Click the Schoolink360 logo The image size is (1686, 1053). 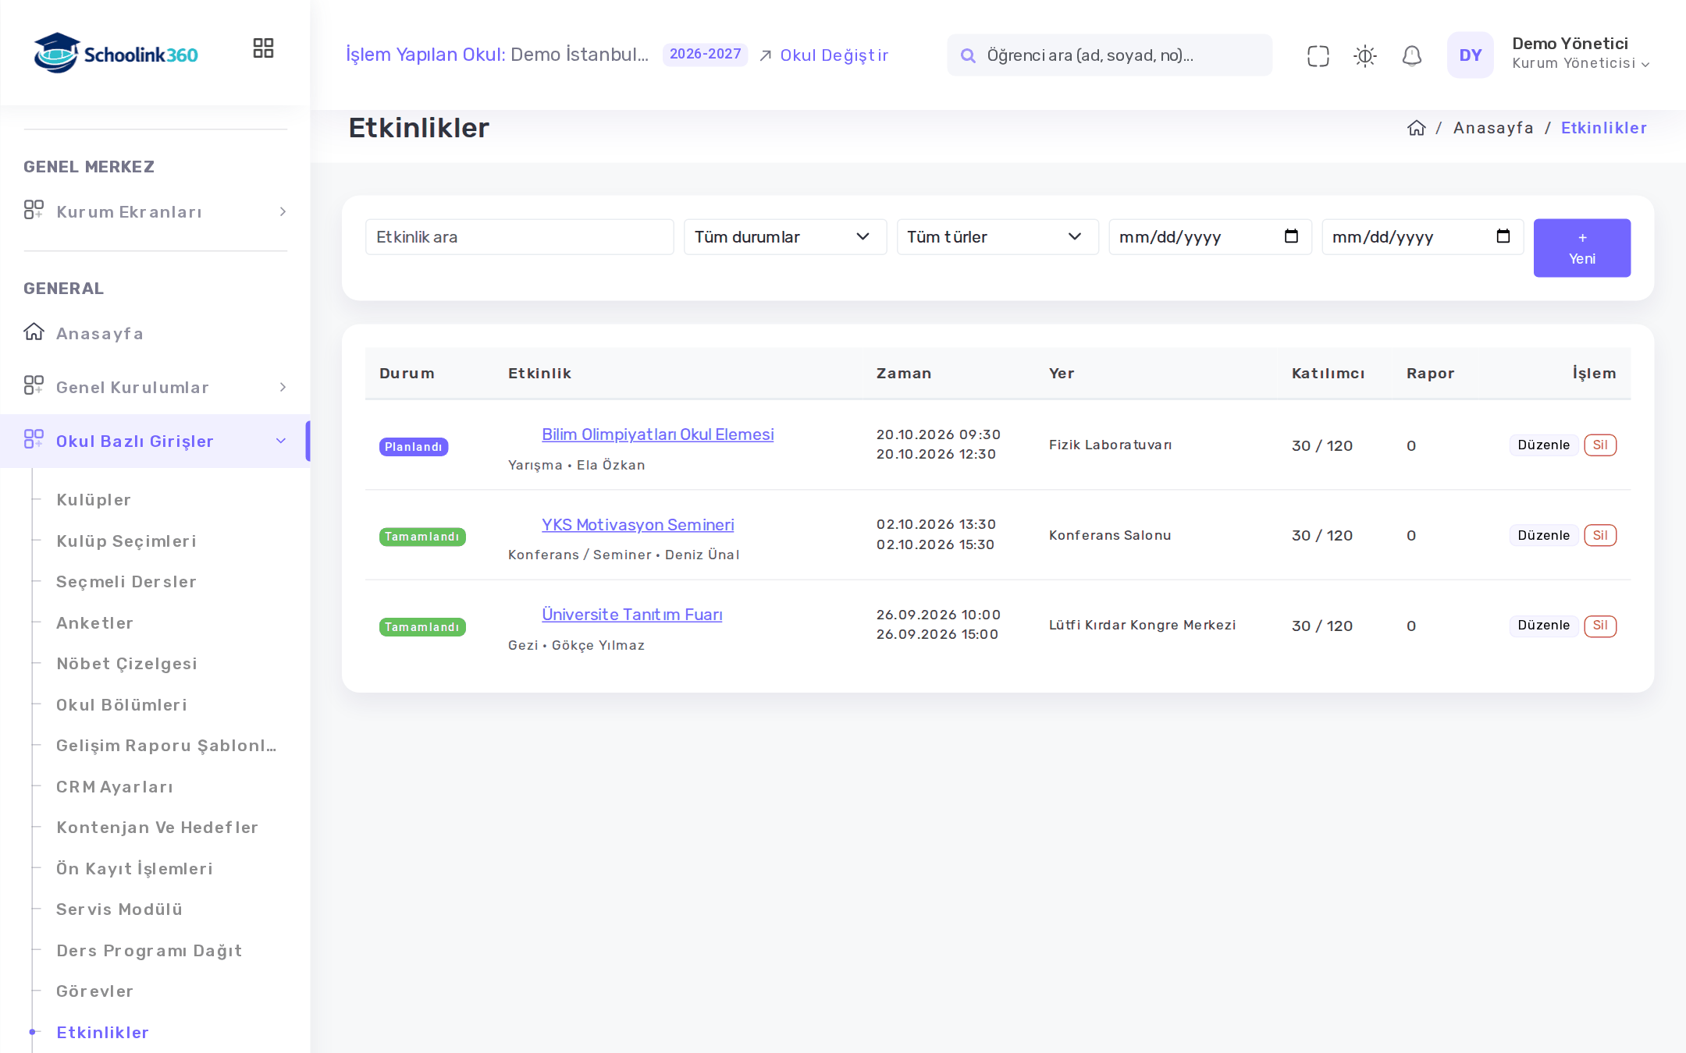tap(116, 53)
